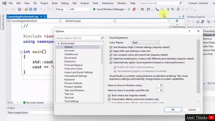Select Keyboard in Options tree
The height and width of the screenshot is (121, 215).
pos(70,79)
